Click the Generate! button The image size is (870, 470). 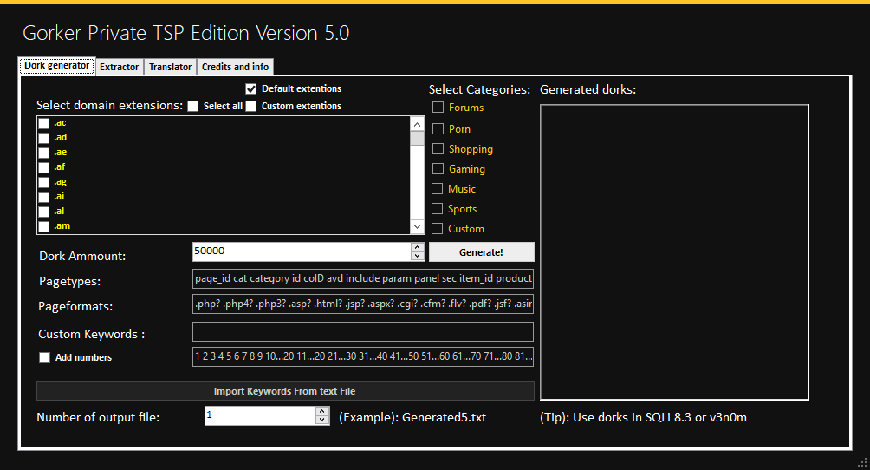click(x=482, y=252)
